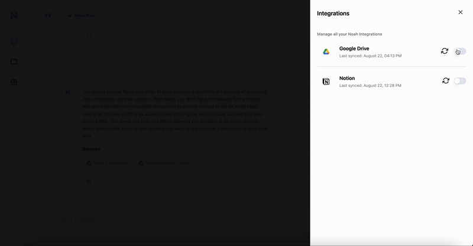The width and height of the screenshot is (473, 246).
Task: Click the VV workspace label in header
Action: coord(48,15)
